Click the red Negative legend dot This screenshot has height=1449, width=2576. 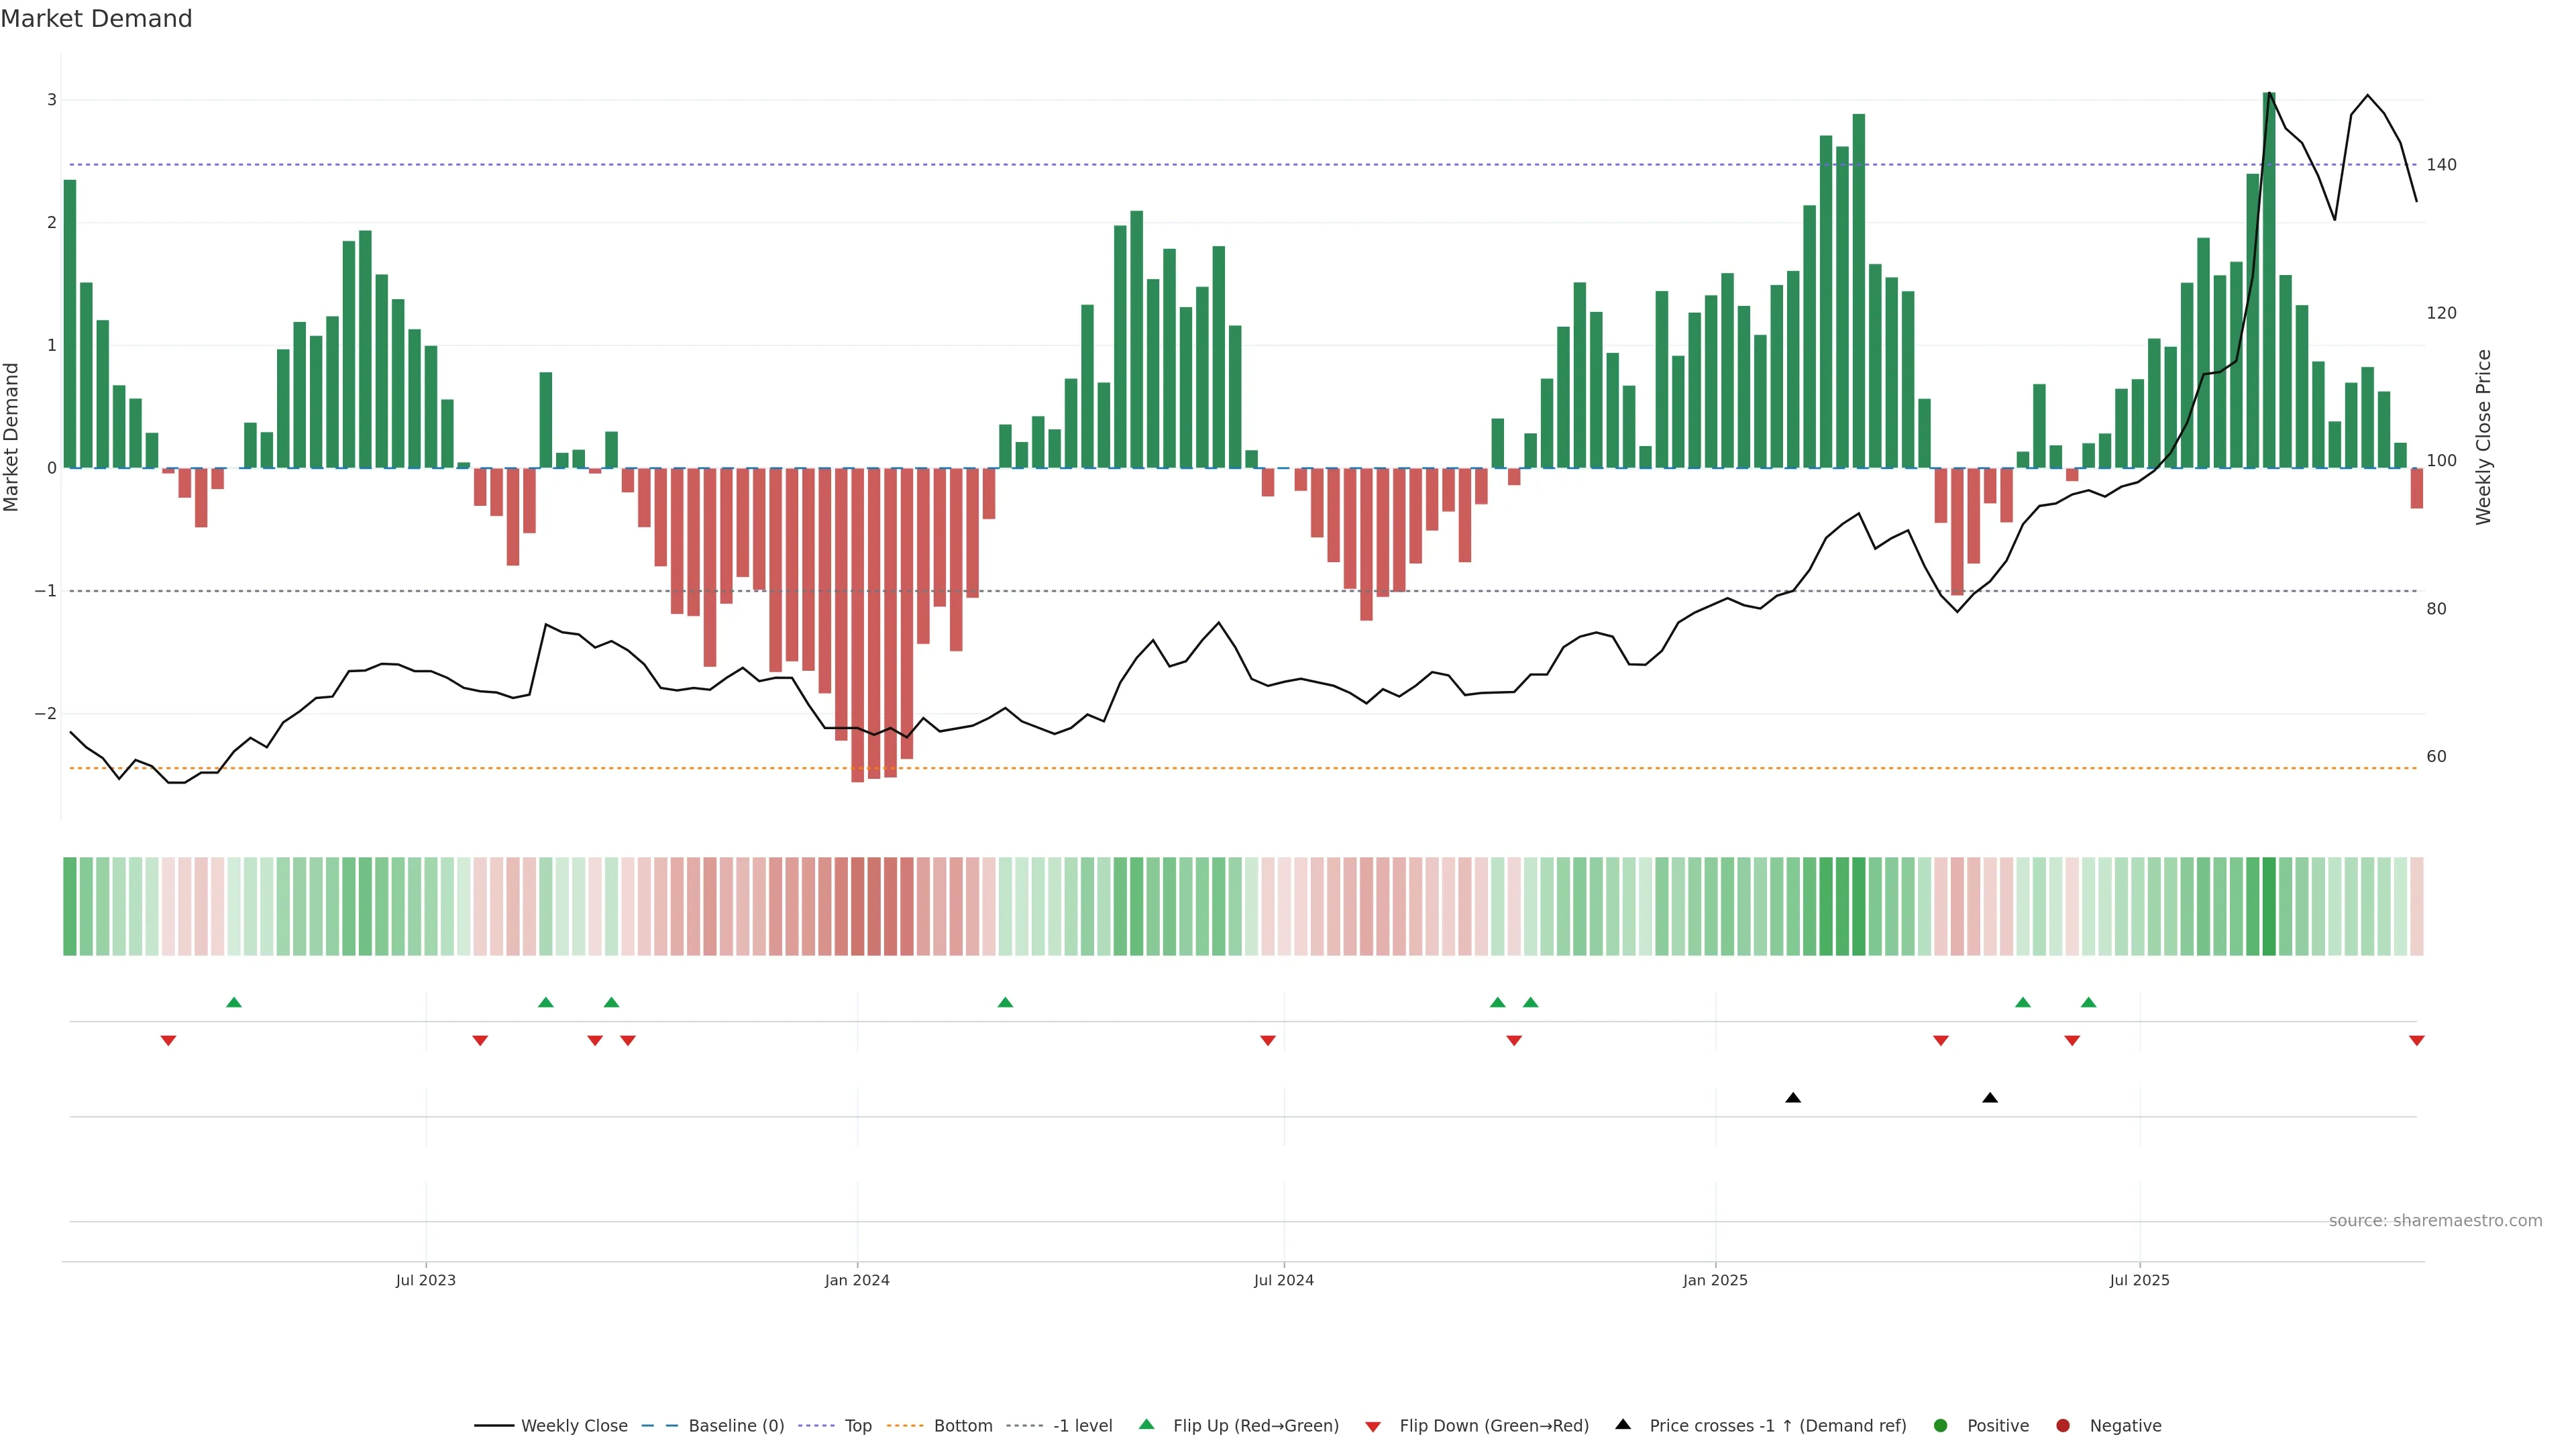pos(2063,1425)
